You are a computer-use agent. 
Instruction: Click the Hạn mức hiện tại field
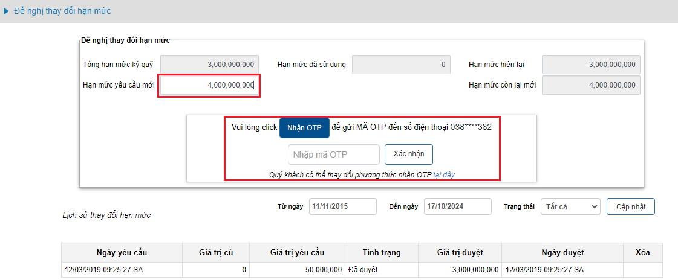[x=591, y=65]
